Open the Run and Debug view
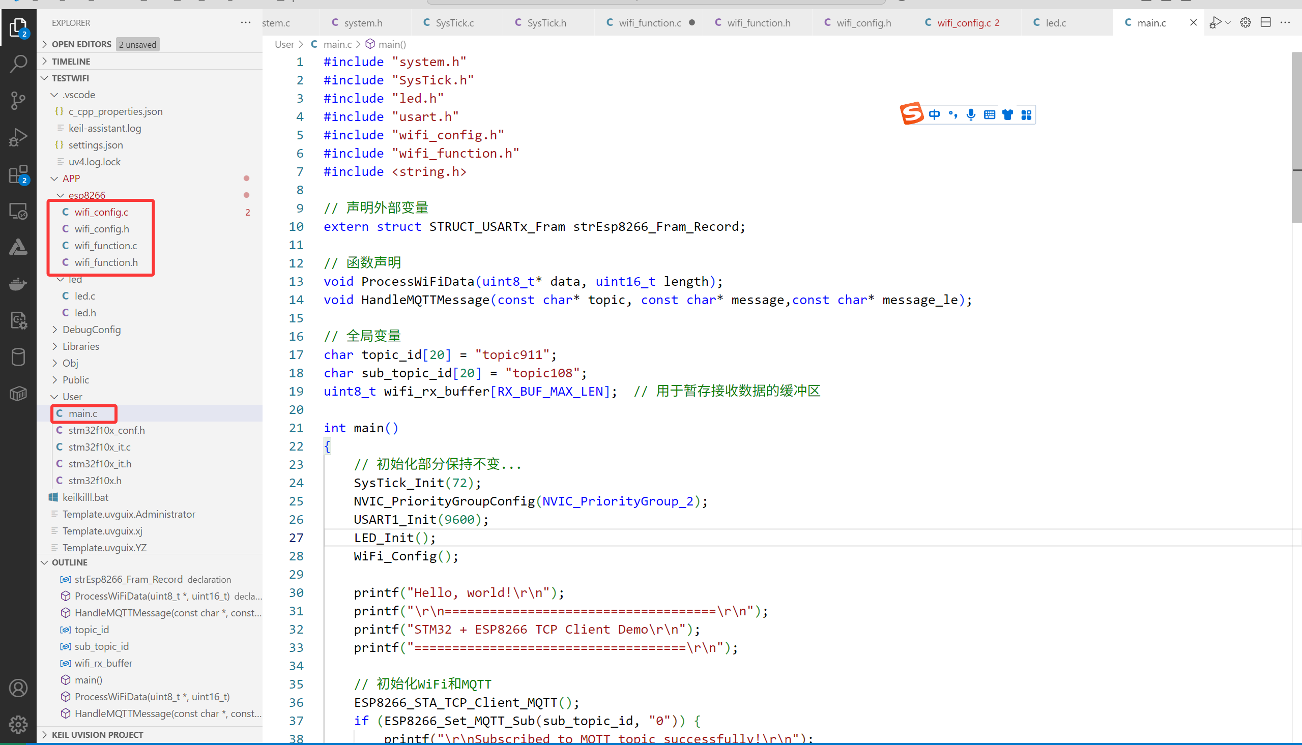The image size is (1302, 745). click(x=18, y=137)
